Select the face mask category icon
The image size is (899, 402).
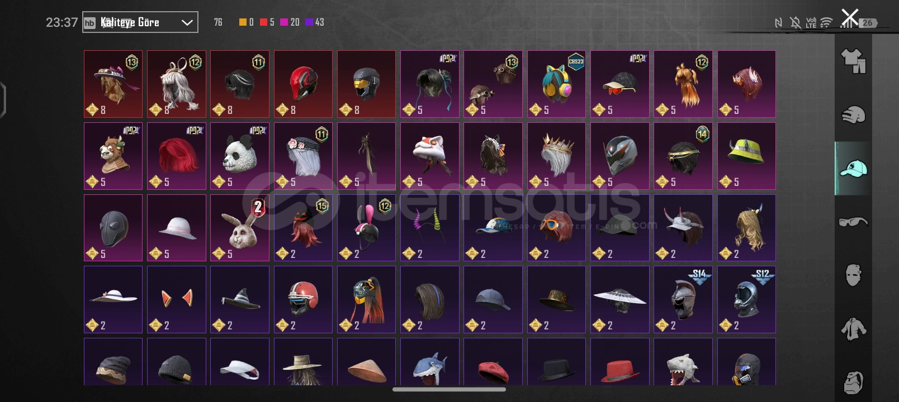853,275
